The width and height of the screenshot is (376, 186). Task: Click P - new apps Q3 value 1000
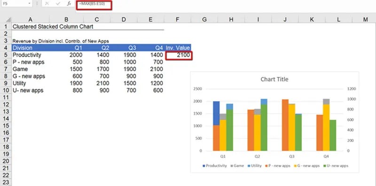pyautogui.click(x=124, y=62)
